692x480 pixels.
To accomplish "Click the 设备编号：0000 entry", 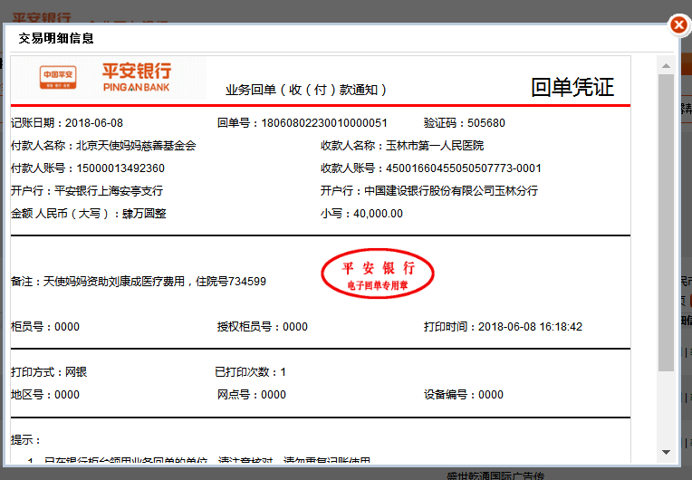I will pos(464,395).
